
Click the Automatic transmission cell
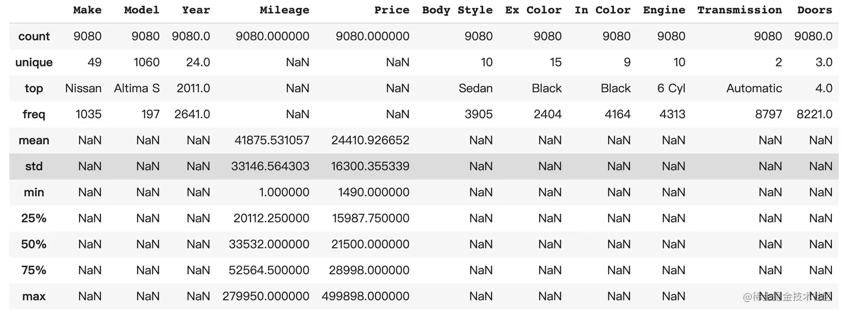pos(754,88)
